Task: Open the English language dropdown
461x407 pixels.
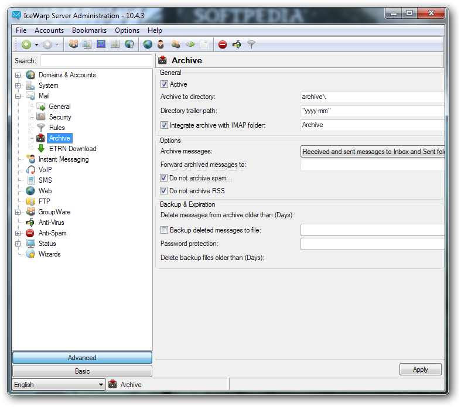Action: (59, 385)
